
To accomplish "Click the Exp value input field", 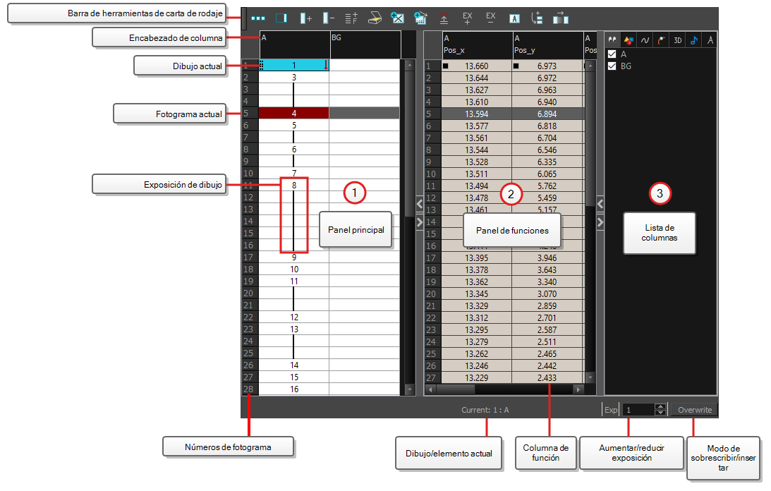I will pos(638,410).
